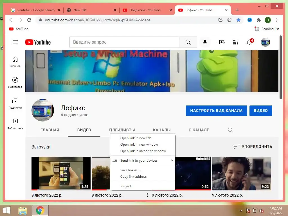This screenshot has height=216, width=288.
Task: Share this page via address bar icon
Action: coord(229,20)
